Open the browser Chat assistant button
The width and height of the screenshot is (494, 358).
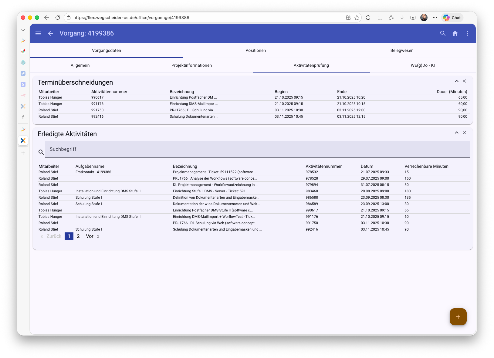point(452,18)
